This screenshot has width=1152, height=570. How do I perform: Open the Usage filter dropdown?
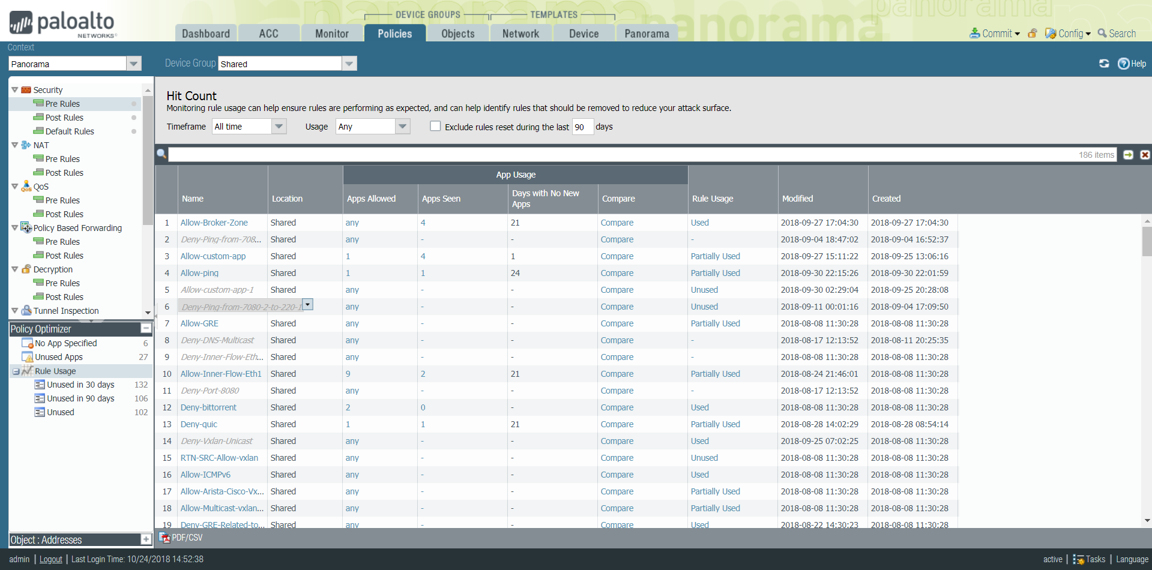(402, 127)
